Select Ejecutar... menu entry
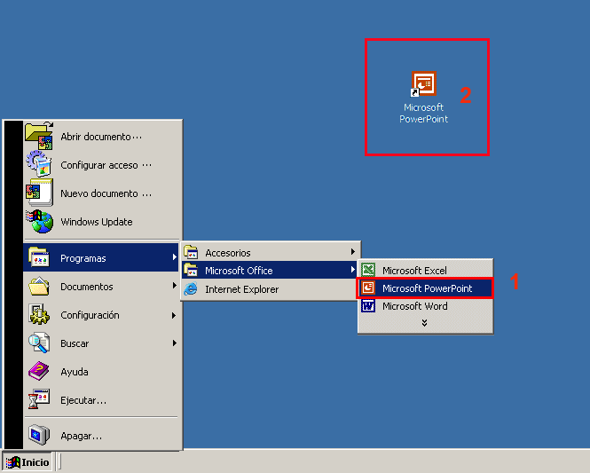590x473 pixels. click(102, 399)
